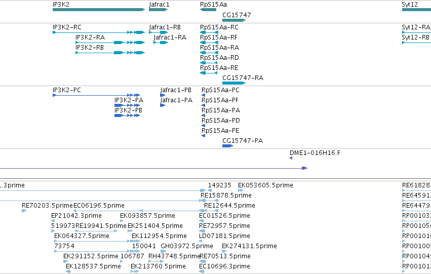Click protein Jafrac1-PA

click(163, 105)
